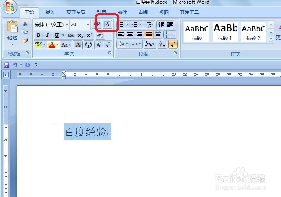Open the 字体 dialog launcher
281x197 pixels.
(110, 53)
